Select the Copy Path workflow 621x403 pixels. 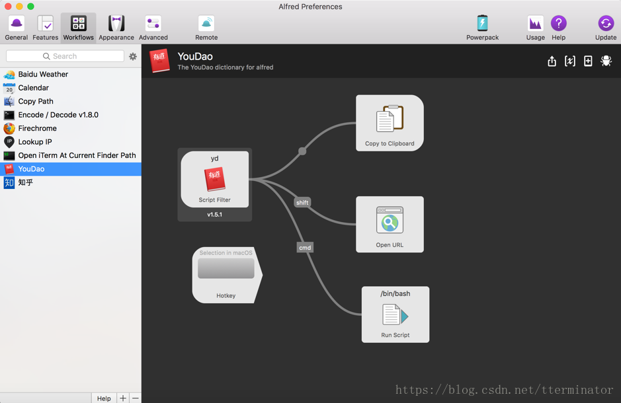pyautogui.click(x=71, y=101)
